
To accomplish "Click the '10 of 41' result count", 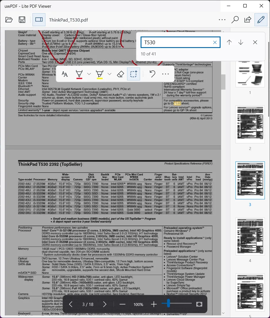I will (x=148, y=54).
